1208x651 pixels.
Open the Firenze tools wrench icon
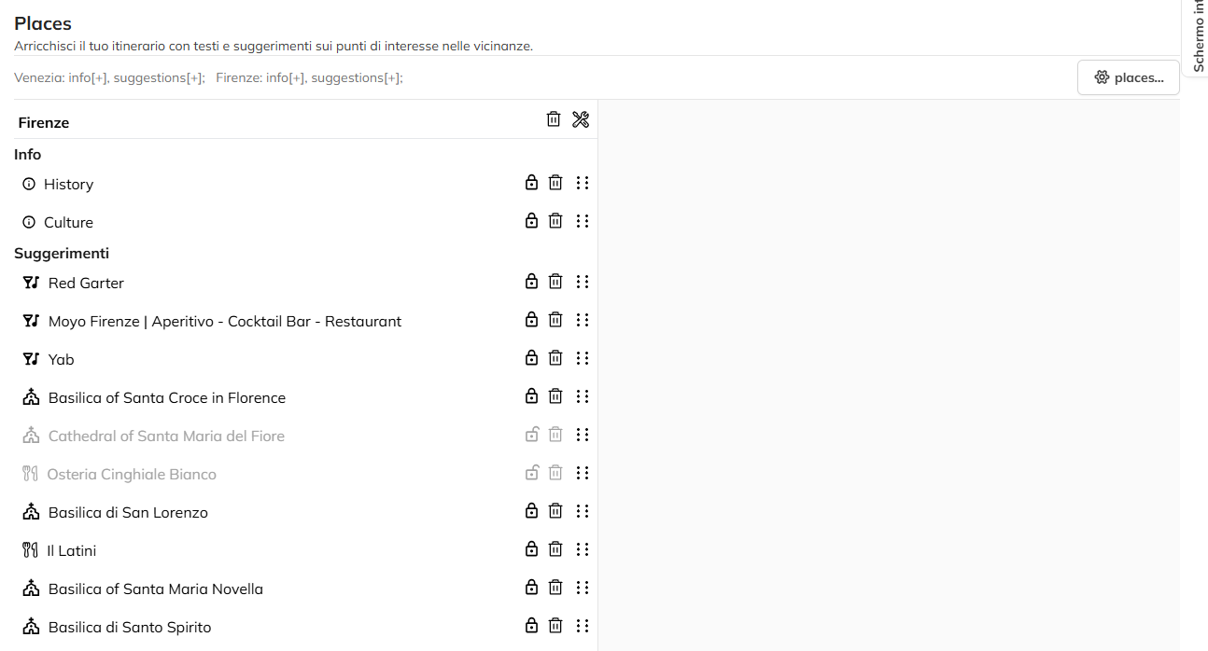[x=581, y=119]
